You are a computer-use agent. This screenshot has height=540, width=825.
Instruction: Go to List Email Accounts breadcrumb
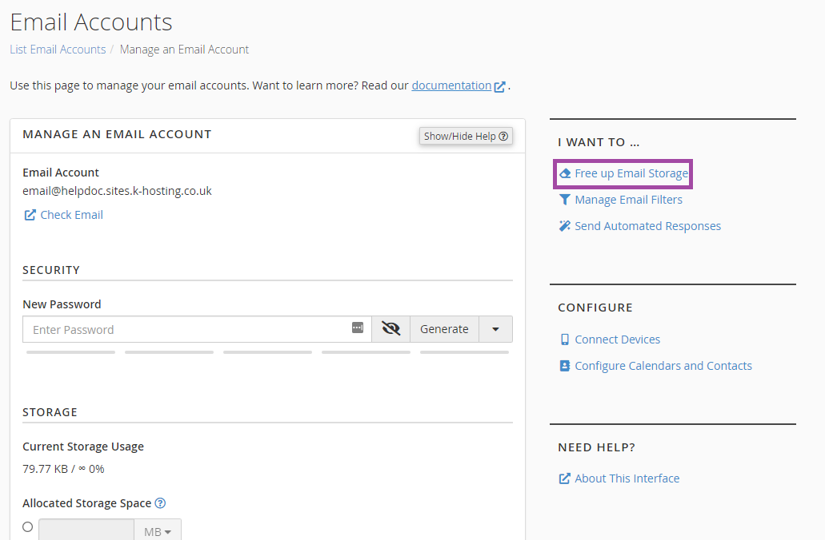click(x=58, y=50)
